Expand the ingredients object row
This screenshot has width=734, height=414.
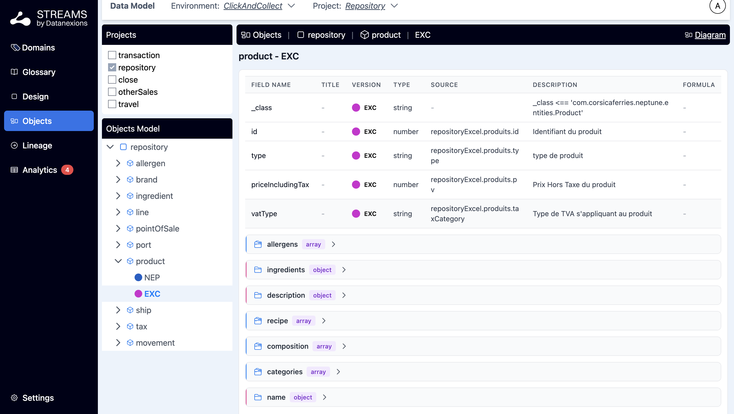[344, 269]
